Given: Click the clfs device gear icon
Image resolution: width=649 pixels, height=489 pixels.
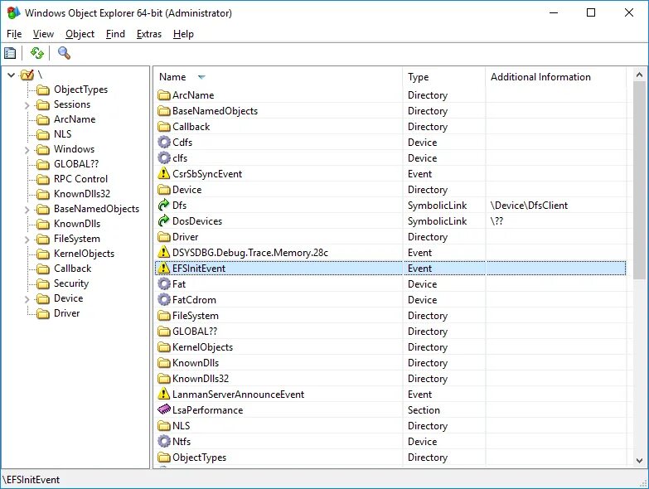Looking at the screenshot, I should (164, 158).
